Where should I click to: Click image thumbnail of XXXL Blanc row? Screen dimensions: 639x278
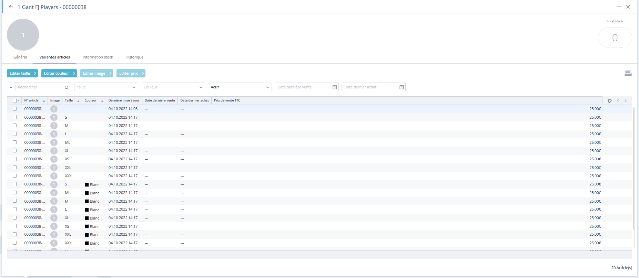[x=54, y=243]
